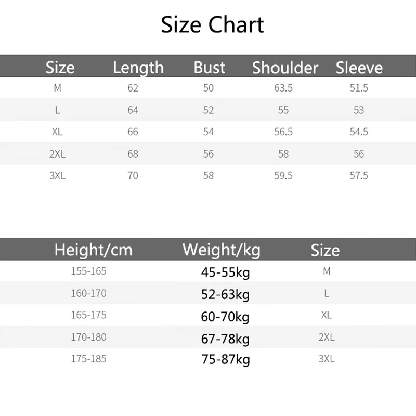Click the 75-87kg weight range
416x416 pixels.
[225, 360]
